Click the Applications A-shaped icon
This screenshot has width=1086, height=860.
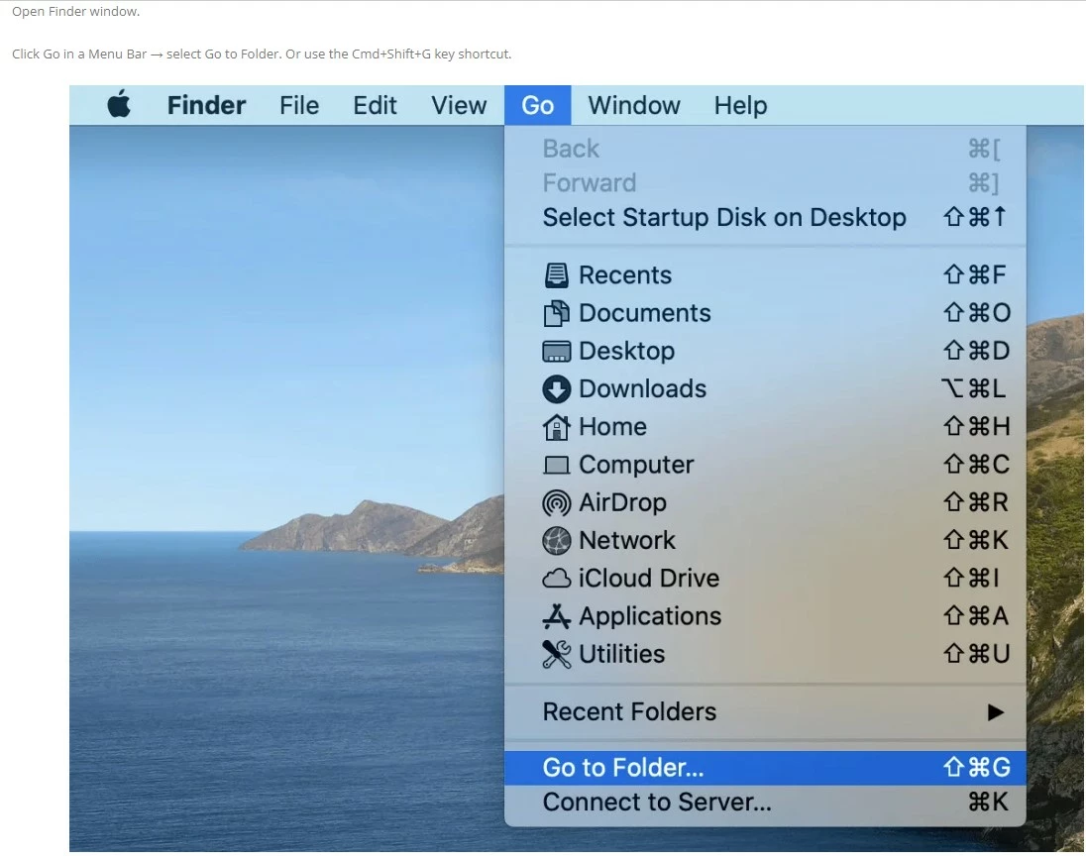tap(556, 616)
